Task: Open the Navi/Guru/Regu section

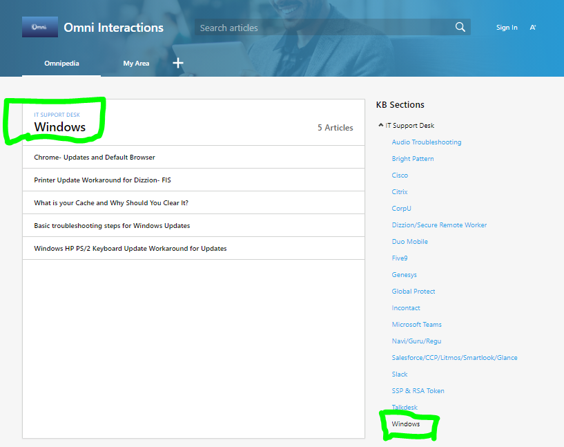Action: click(416, 341)
